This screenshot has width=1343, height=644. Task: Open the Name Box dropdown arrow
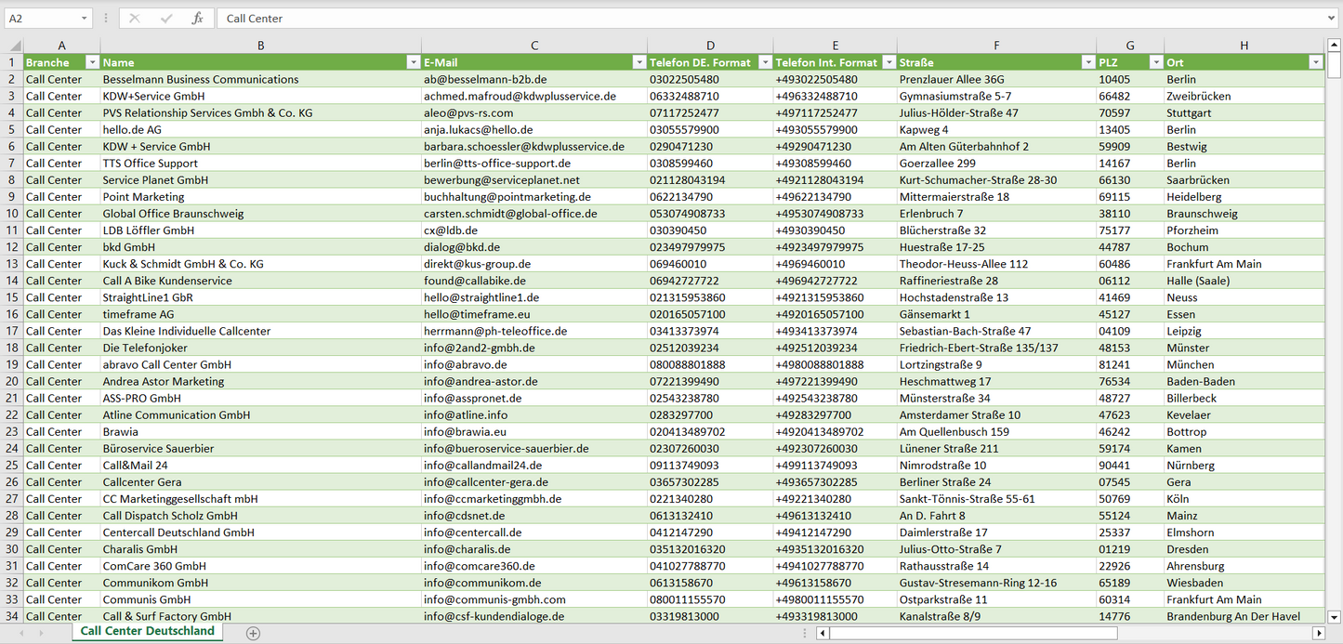(x=84, y=19)
